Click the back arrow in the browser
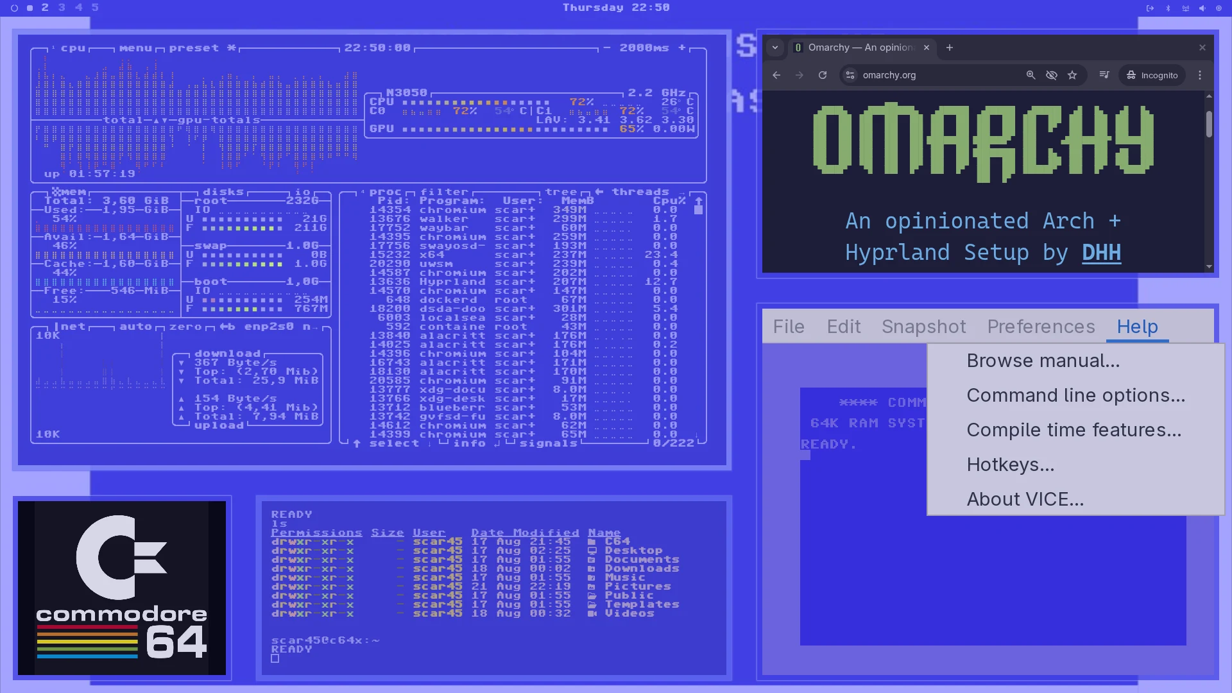 [x=776, y=75]
